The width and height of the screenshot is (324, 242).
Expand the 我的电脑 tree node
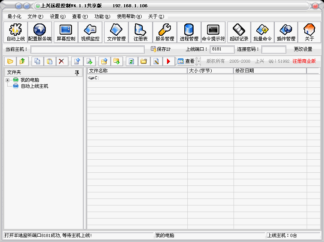tap(7, 80)
